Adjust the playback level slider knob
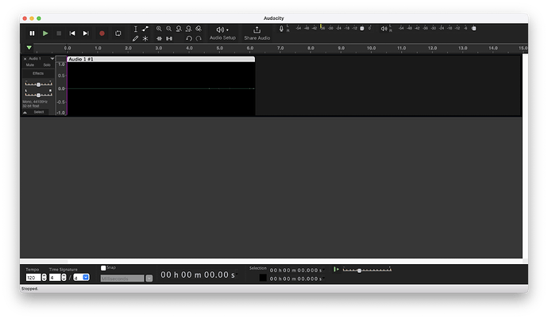 pyautogui.click(x=474, y=29)
